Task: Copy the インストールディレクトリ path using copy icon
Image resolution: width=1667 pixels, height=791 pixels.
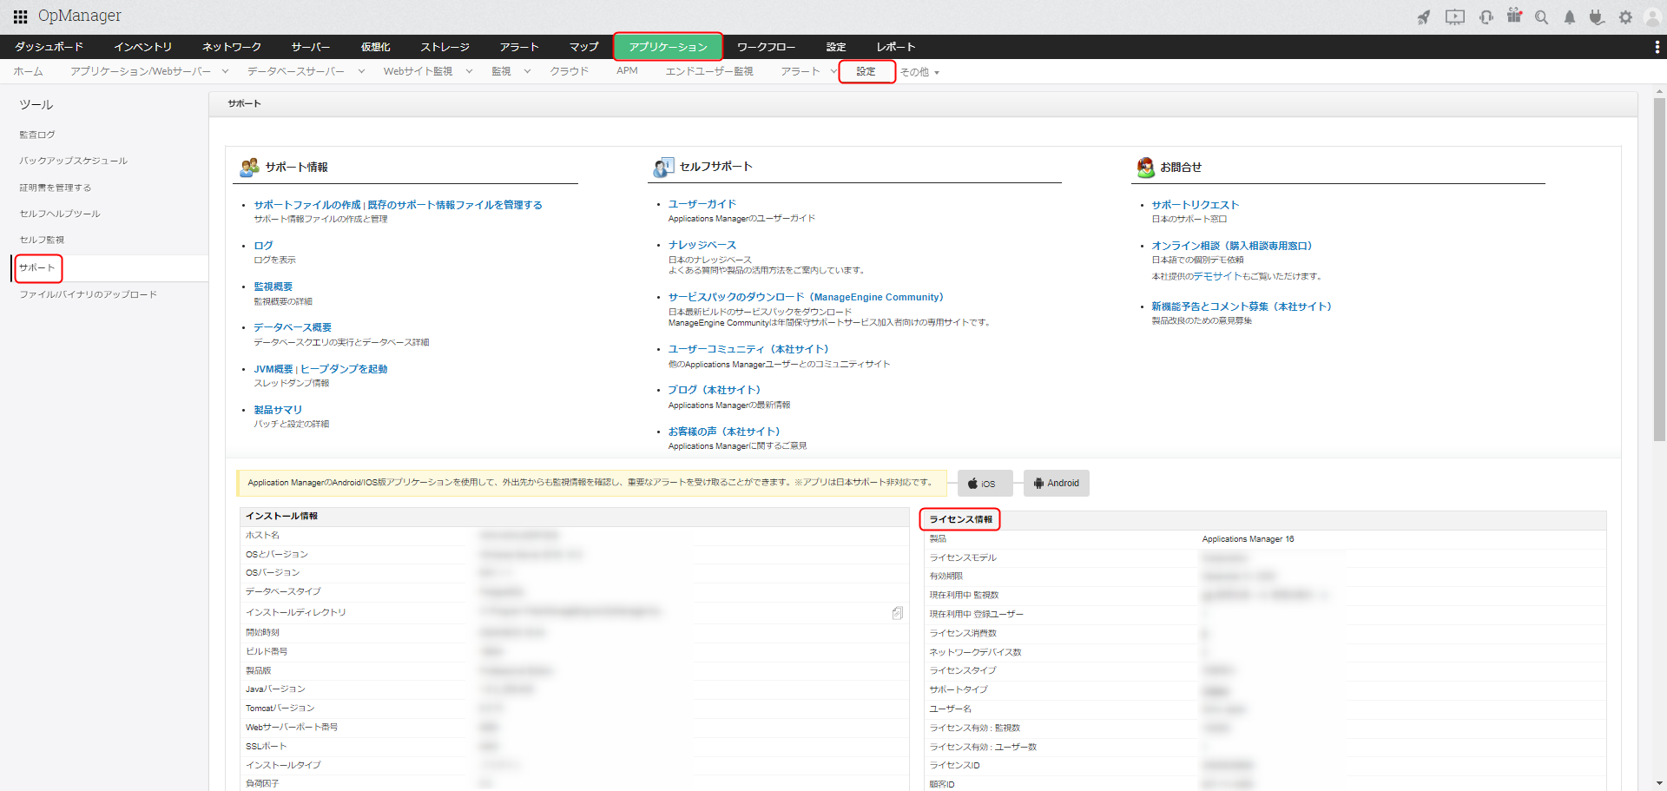Action: (898, 613)
